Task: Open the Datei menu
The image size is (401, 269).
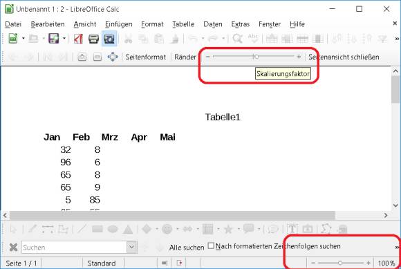Action: point(13,24)
